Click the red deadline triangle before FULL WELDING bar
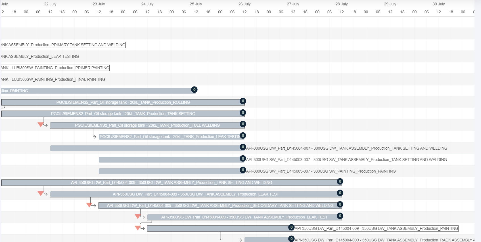Viewport: 481px width, 242px height. coord(40,125)
